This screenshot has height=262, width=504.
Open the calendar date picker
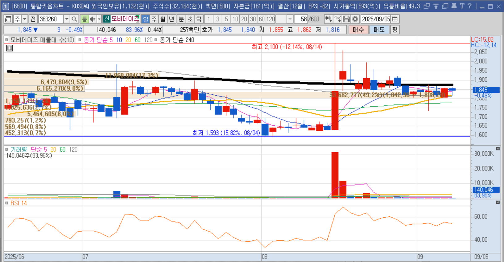(x=395, y=19)
